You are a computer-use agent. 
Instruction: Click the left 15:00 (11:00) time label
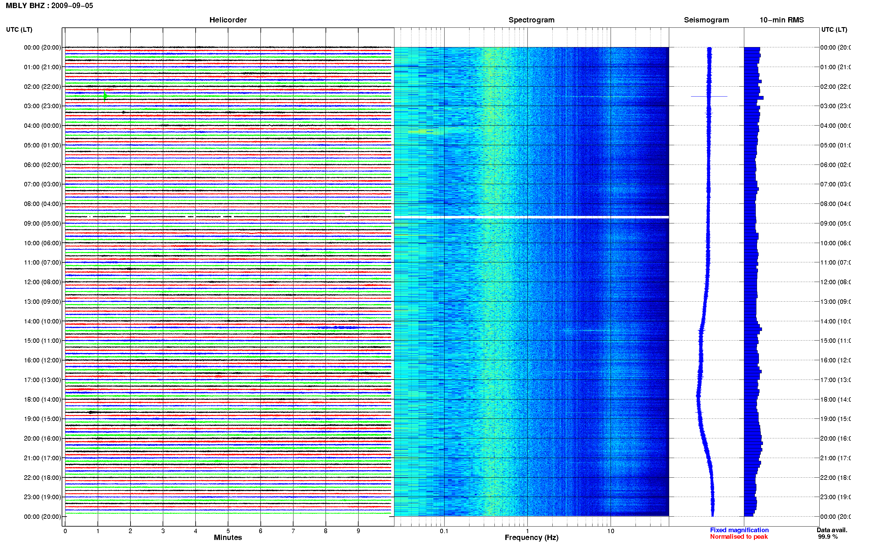42,340
